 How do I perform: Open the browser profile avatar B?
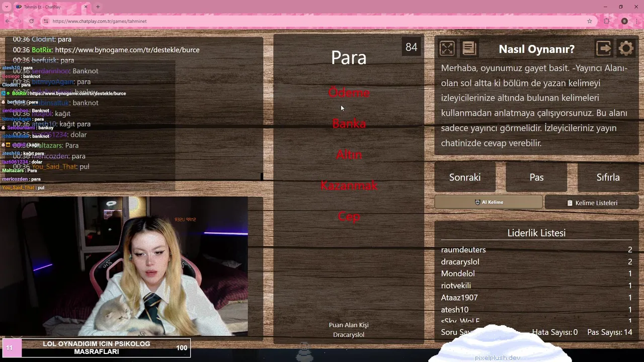(x=624, y=21)
